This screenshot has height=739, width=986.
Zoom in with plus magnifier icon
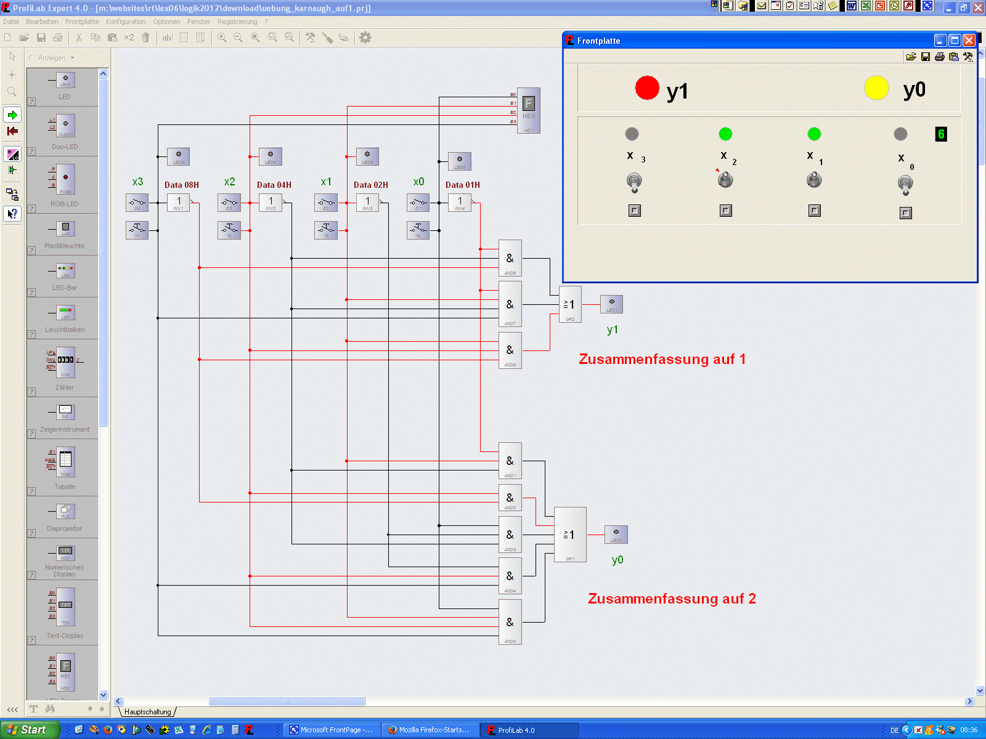click(x=222, y=38)
